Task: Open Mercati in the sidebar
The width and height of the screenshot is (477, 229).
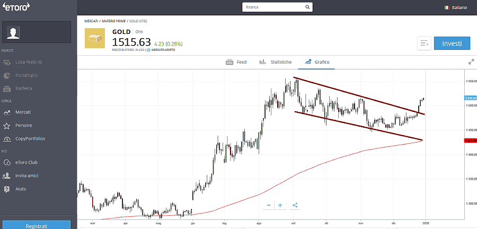Action: 23,112
